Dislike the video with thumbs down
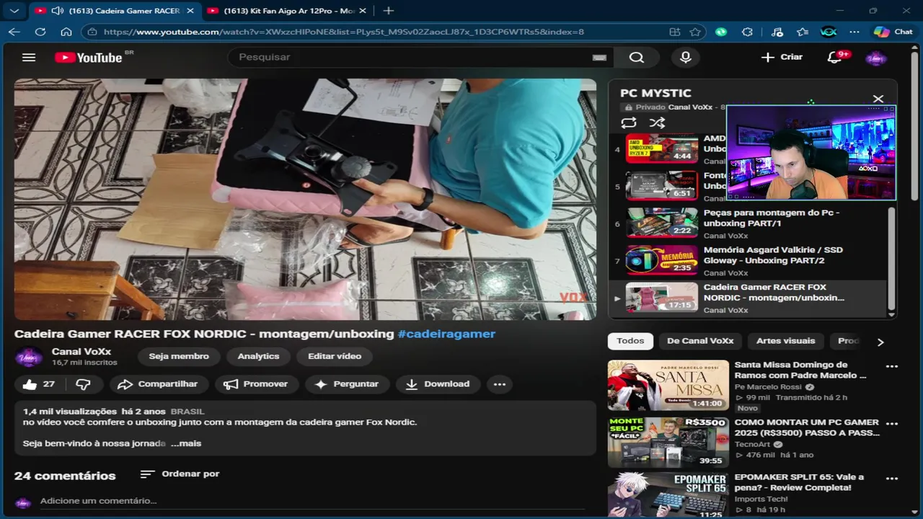Screen dimensions: 923x519 click(x=84, y=384)
